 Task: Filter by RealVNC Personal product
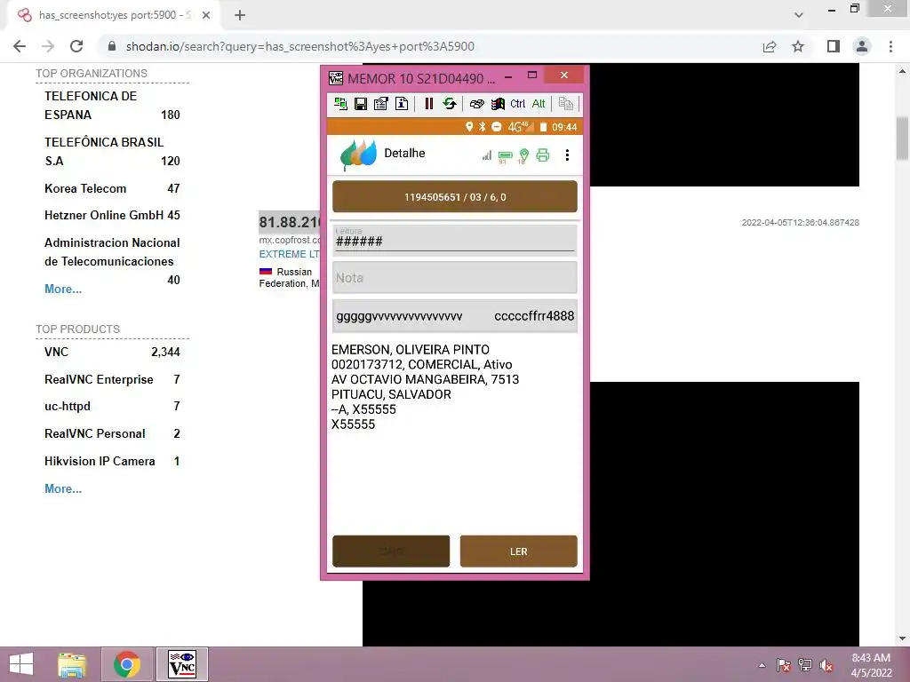pos(112,433)
